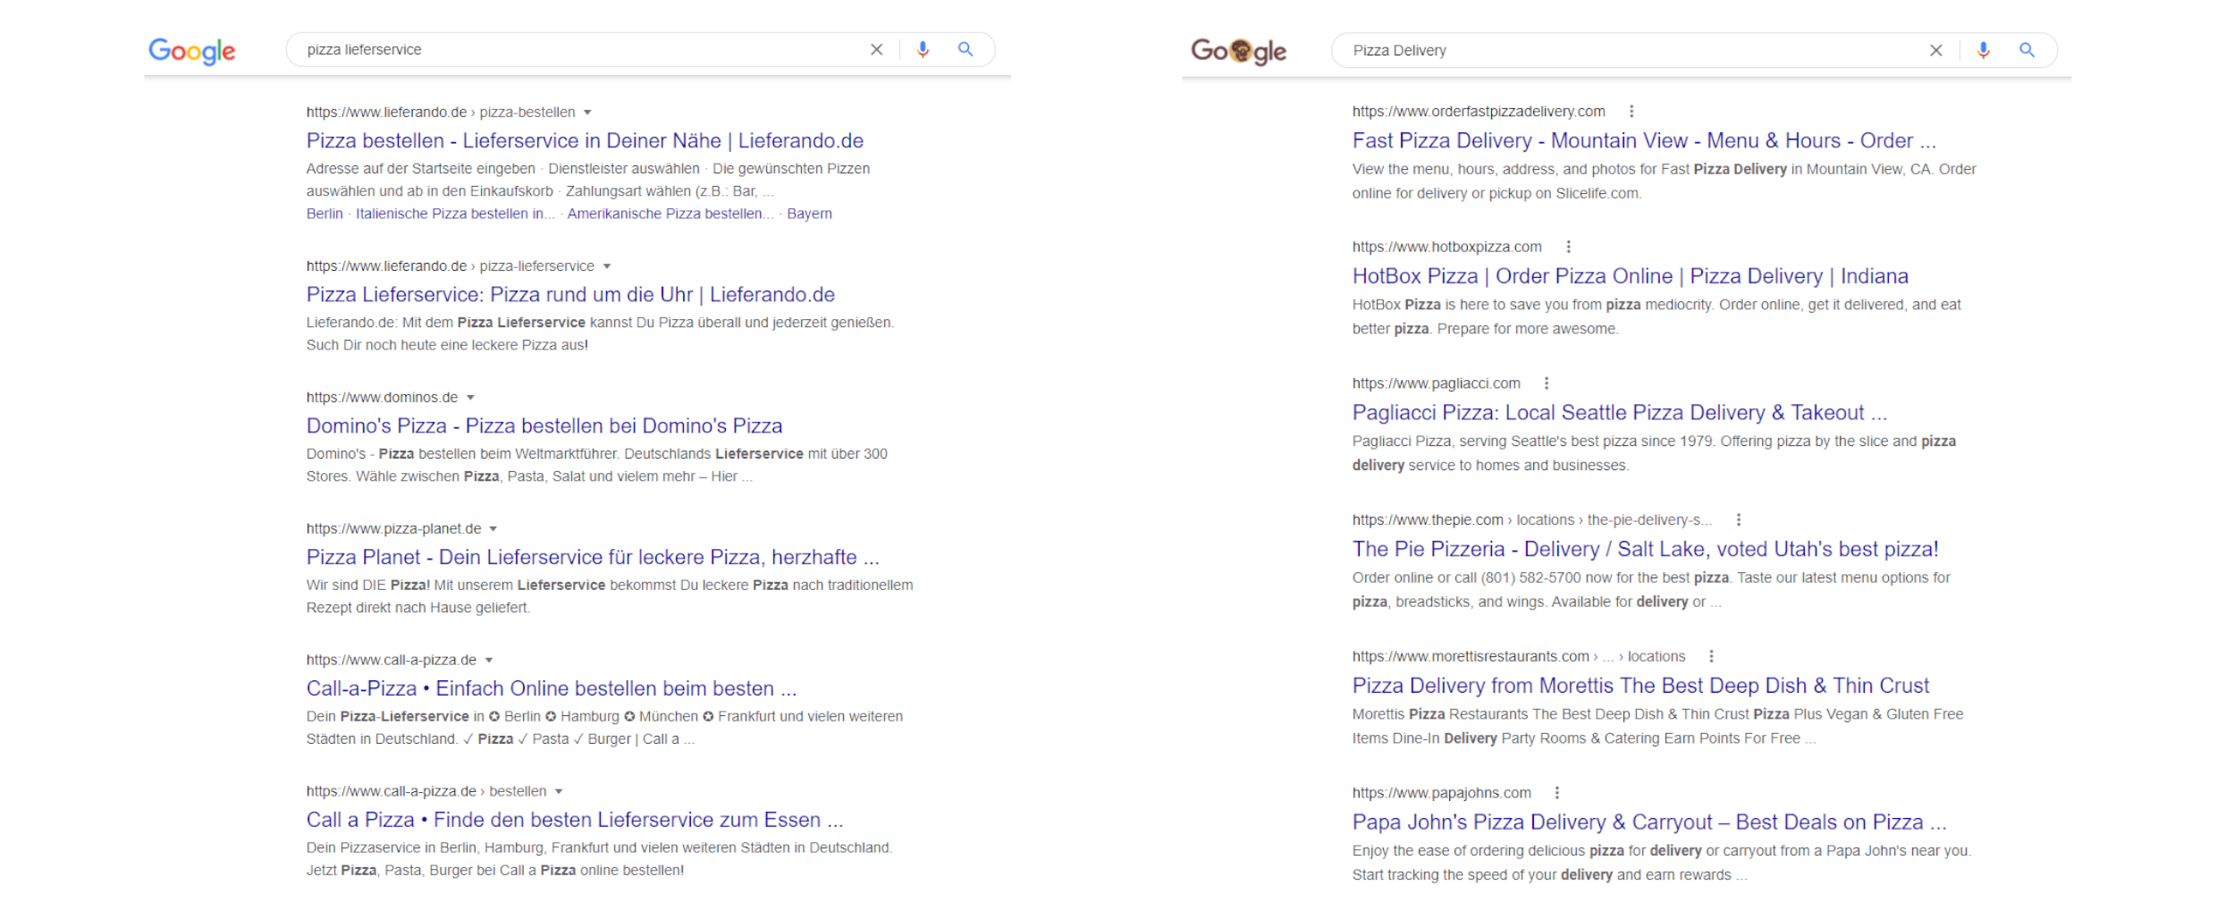
Task: Open 'Amerikanische Pizza bestellen...' sitelink
Action: click(670, 215)
